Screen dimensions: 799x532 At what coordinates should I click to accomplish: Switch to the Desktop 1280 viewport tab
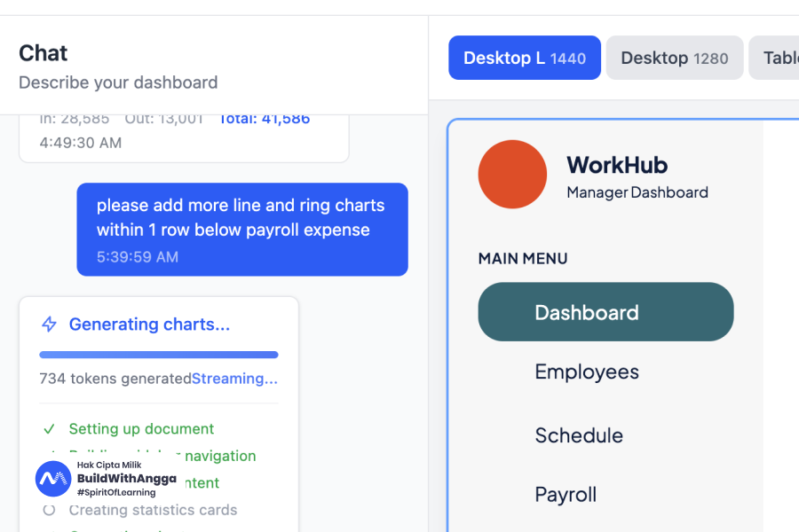[674, 58]
